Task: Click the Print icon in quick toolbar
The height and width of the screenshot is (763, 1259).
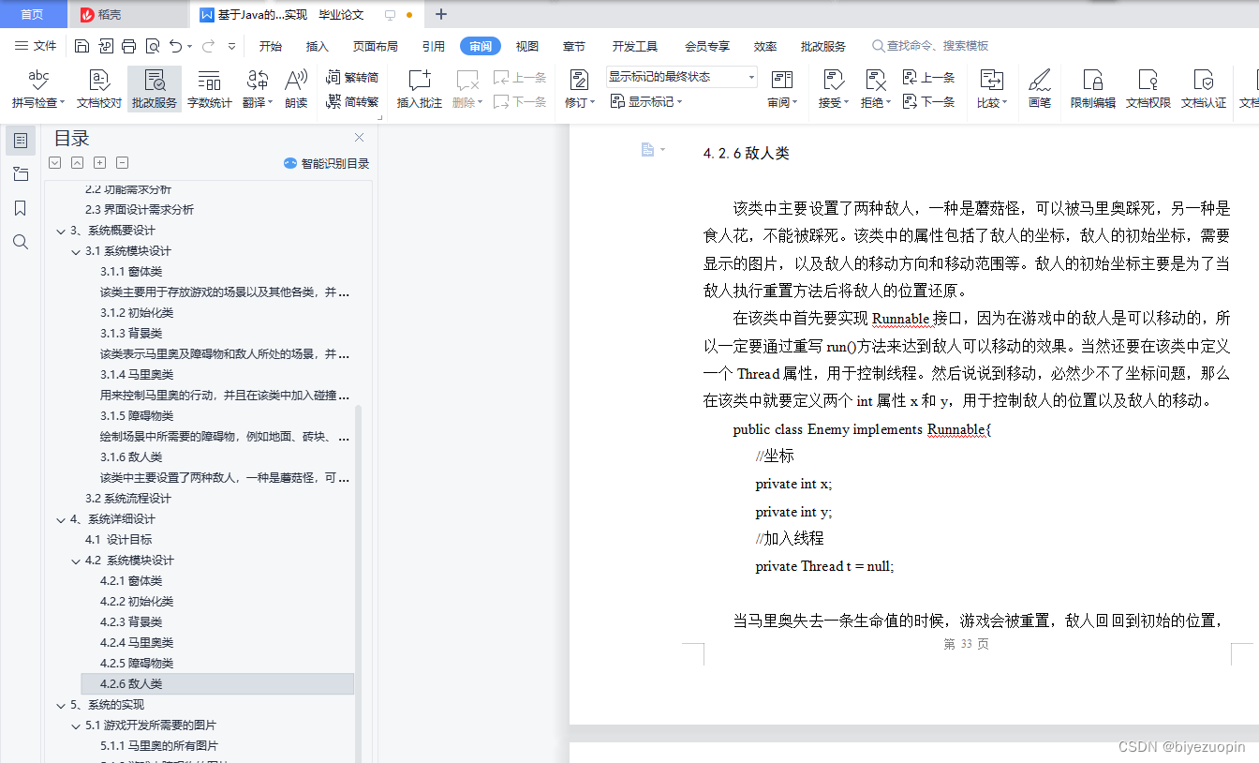Action: tap(128, 46)
